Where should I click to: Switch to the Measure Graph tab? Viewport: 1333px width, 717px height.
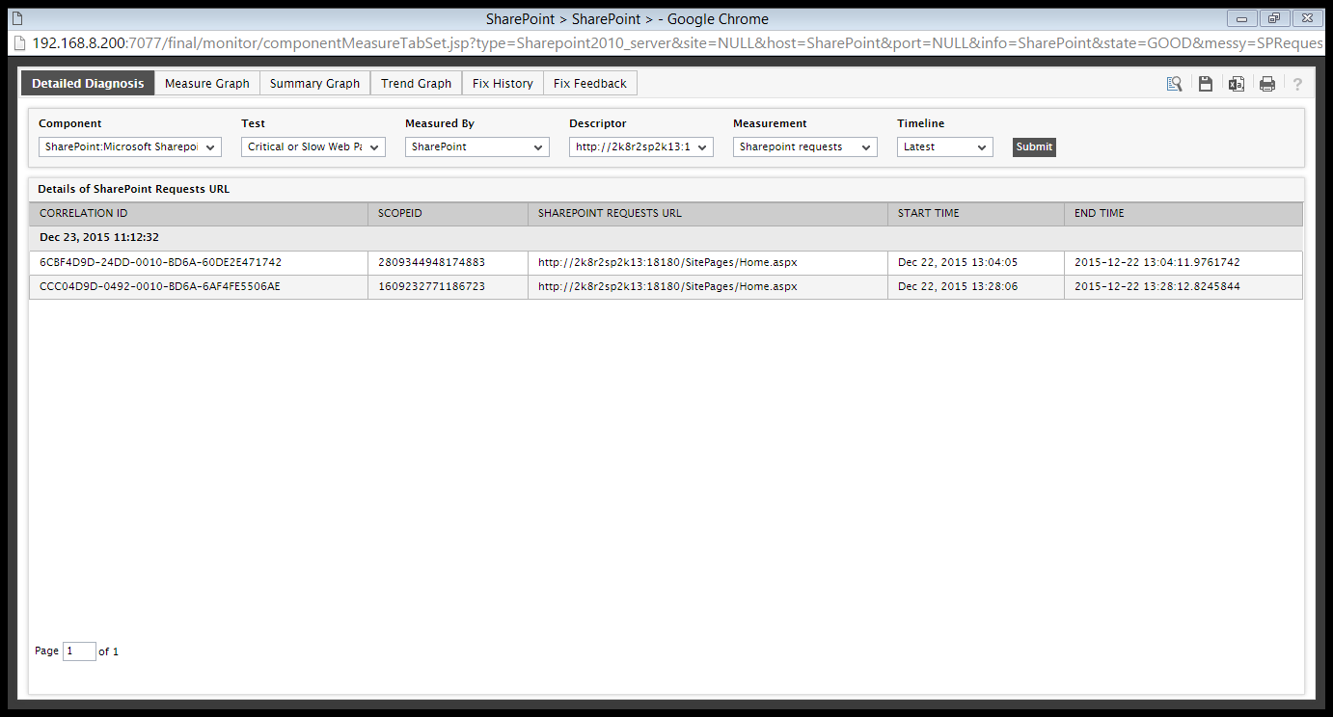pyautogui.click(x=207, y=84)
